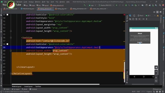Open the Build menu
165x93 pixels.
pyautogui.click(x=44, y=2)
